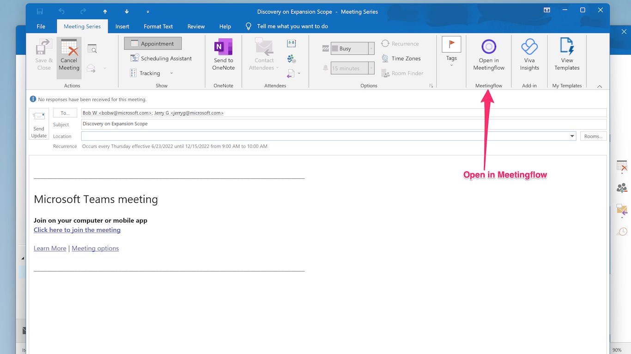Open the Review tab
The width and height of the screenshot is (631, 354).
point(196,26)
